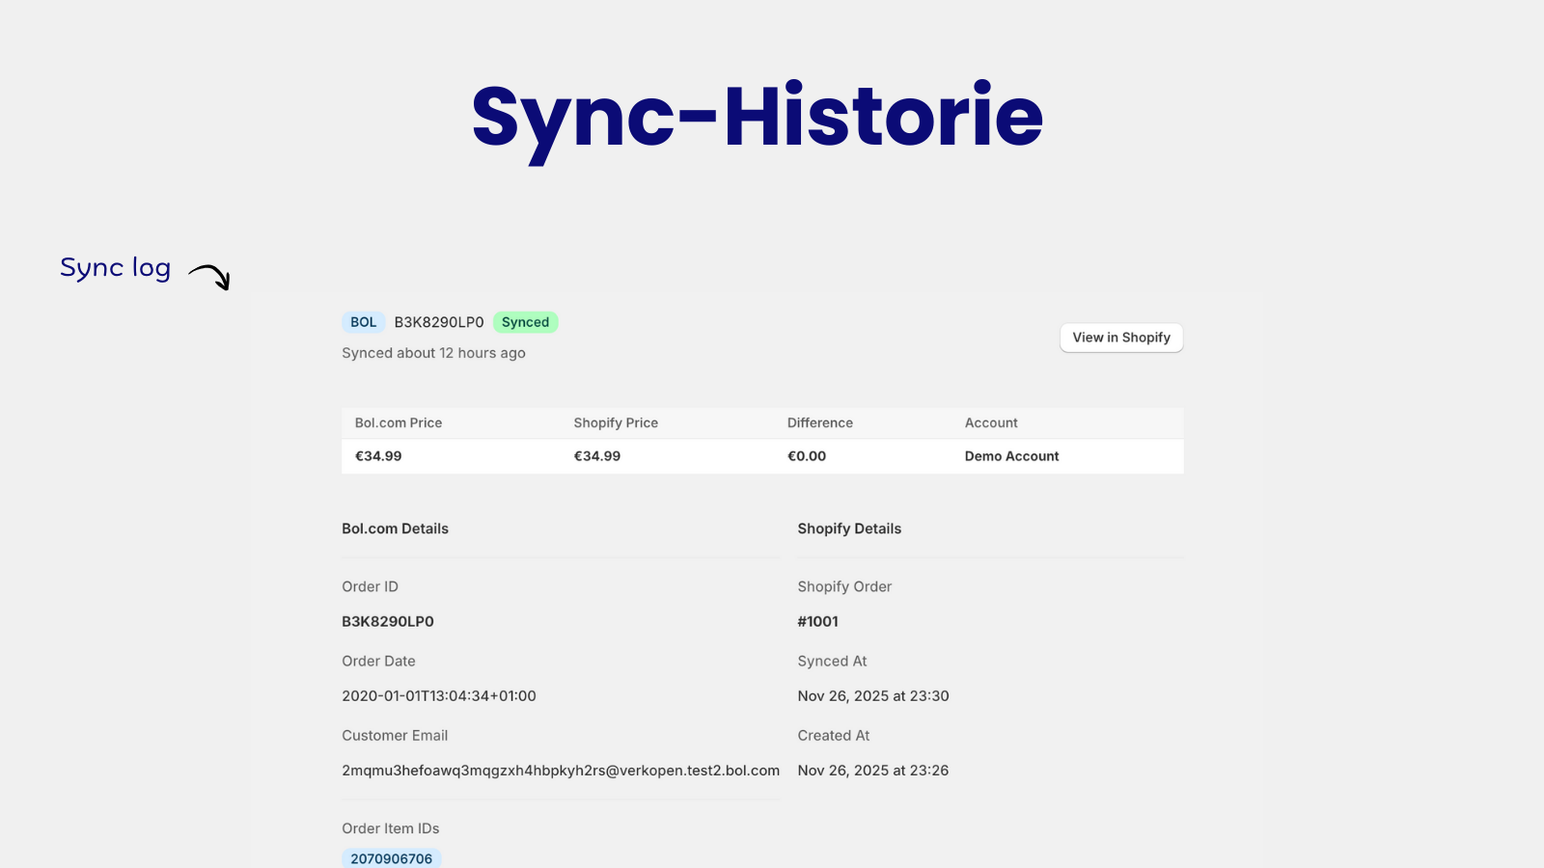The width and height of the screenshot is (1544, 868).
Task: Click the Sync-Historie page title
Action: 758,118
